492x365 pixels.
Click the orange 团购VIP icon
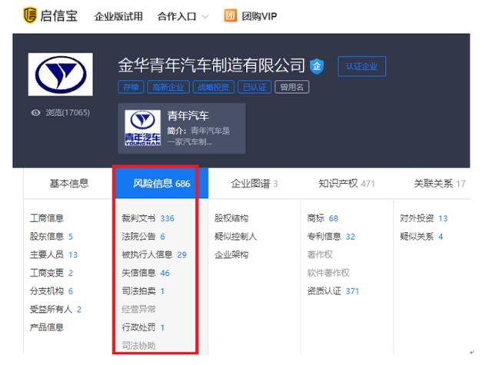point(230,15)
